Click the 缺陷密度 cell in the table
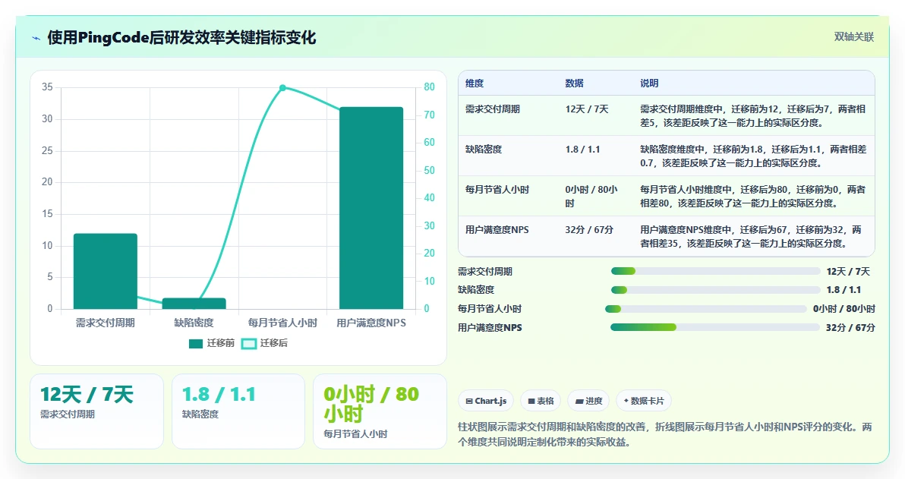This screenshot has width=905, height=479. pos(484,150)
